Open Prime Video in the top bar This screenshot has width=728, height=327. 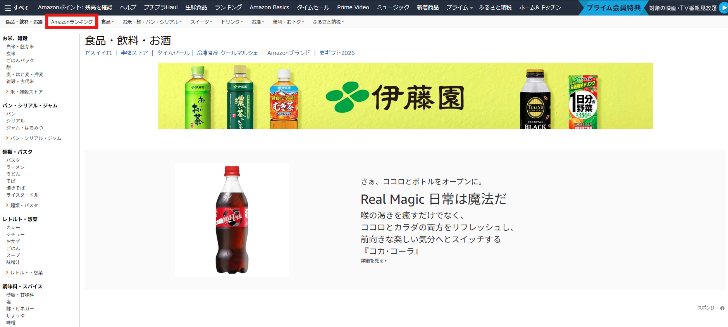pyautogui.click(x=353, y=7)
